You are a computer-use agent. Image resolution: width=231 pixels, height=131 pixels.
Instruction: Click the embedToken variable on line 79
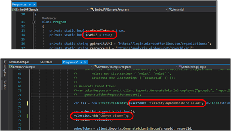tap(82, 129)
